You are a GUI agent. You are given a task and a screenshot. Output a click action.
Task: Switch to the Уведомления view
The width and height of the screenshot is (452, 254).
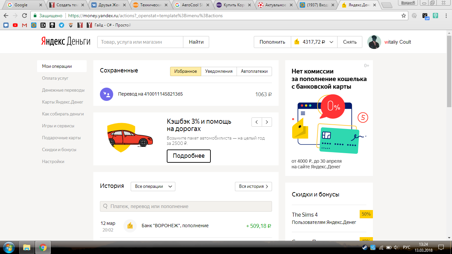point(219,71)
